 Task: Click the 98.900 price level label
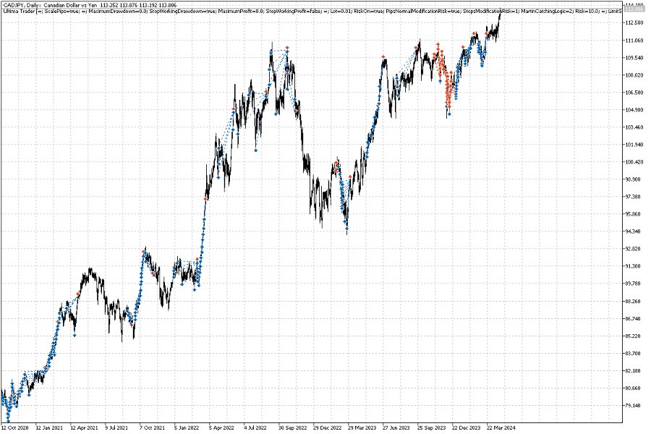coord(633,179)
